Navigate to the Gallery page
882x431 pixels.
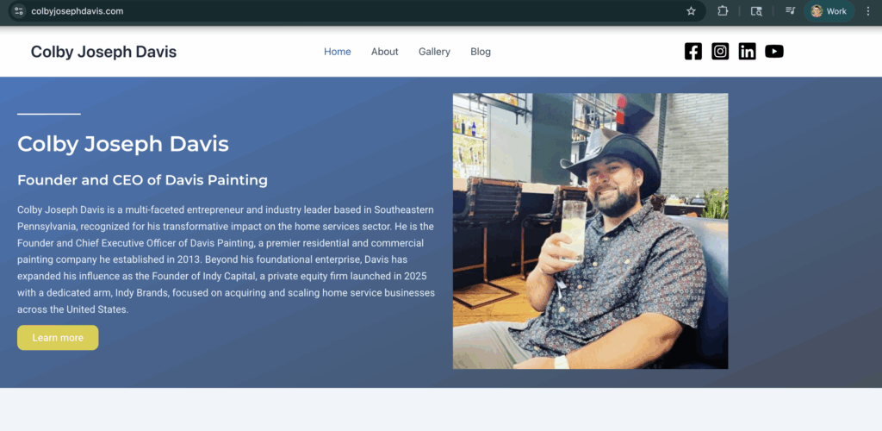434,52
